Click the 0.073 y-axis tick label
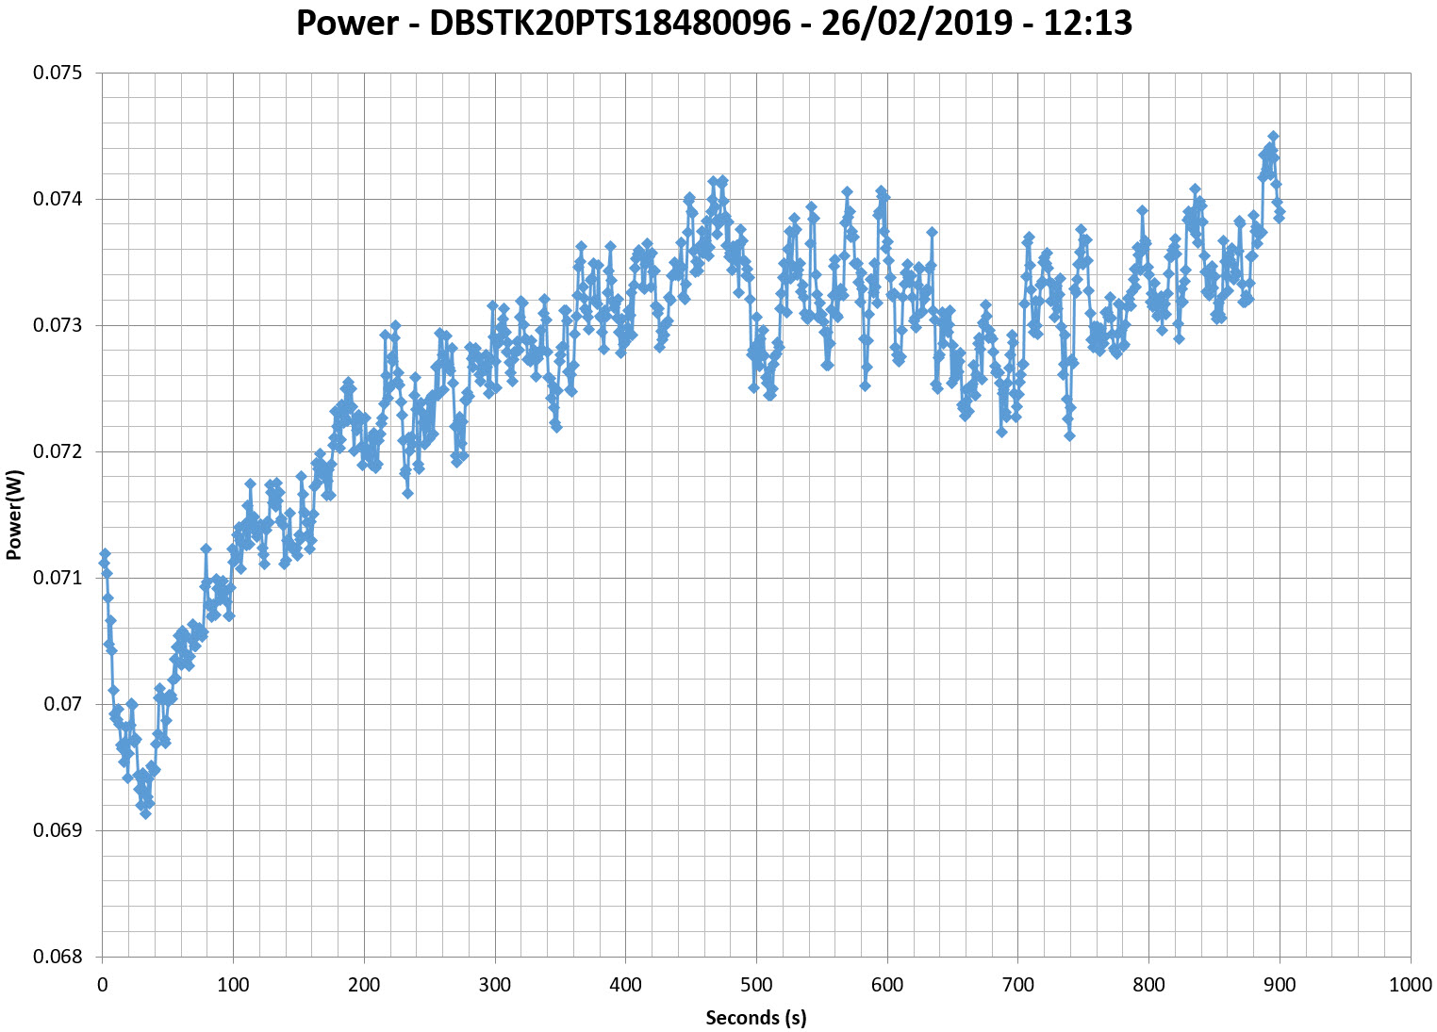Viewport: 1437px width, 1032px height. (58, 326)
